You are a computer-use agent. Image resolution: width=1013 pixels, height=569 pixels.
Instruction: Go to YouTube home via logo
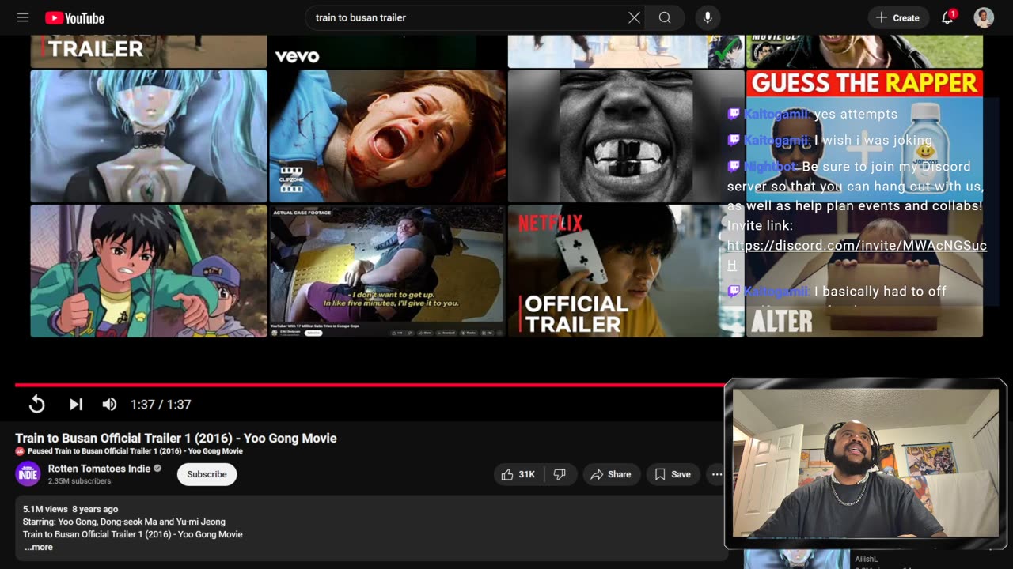coord(74,17)
